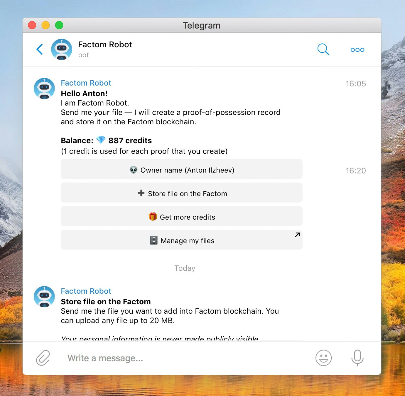Click the Factom Robot sender name at 16:05
Image resolution: width=405 pixels, height=396 pixels.
86,83
